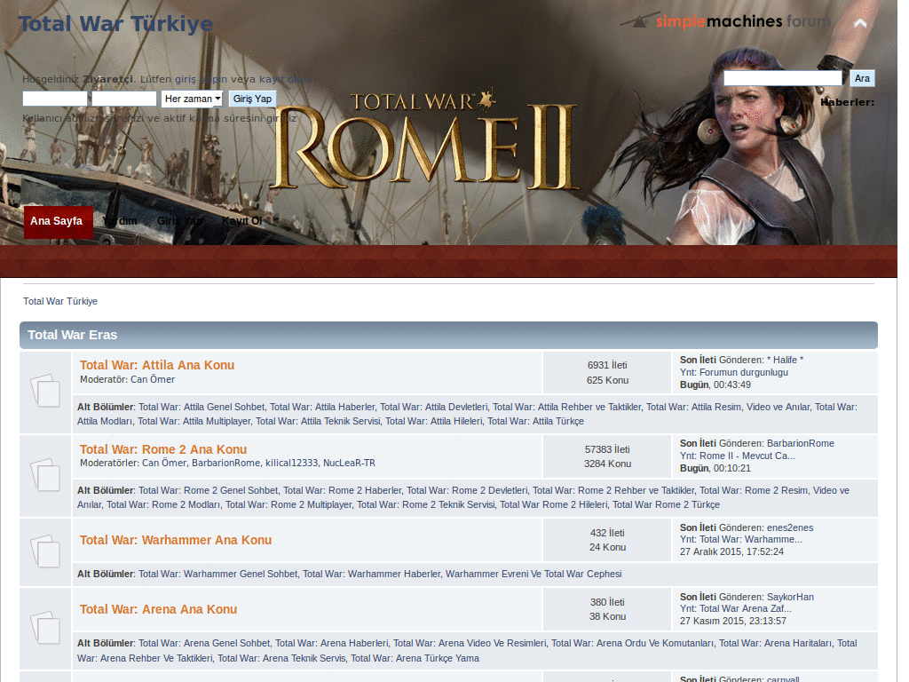The height and width of the screenshot is (682, 909).
Task: Focus the password input field
Action: [124, 99]
